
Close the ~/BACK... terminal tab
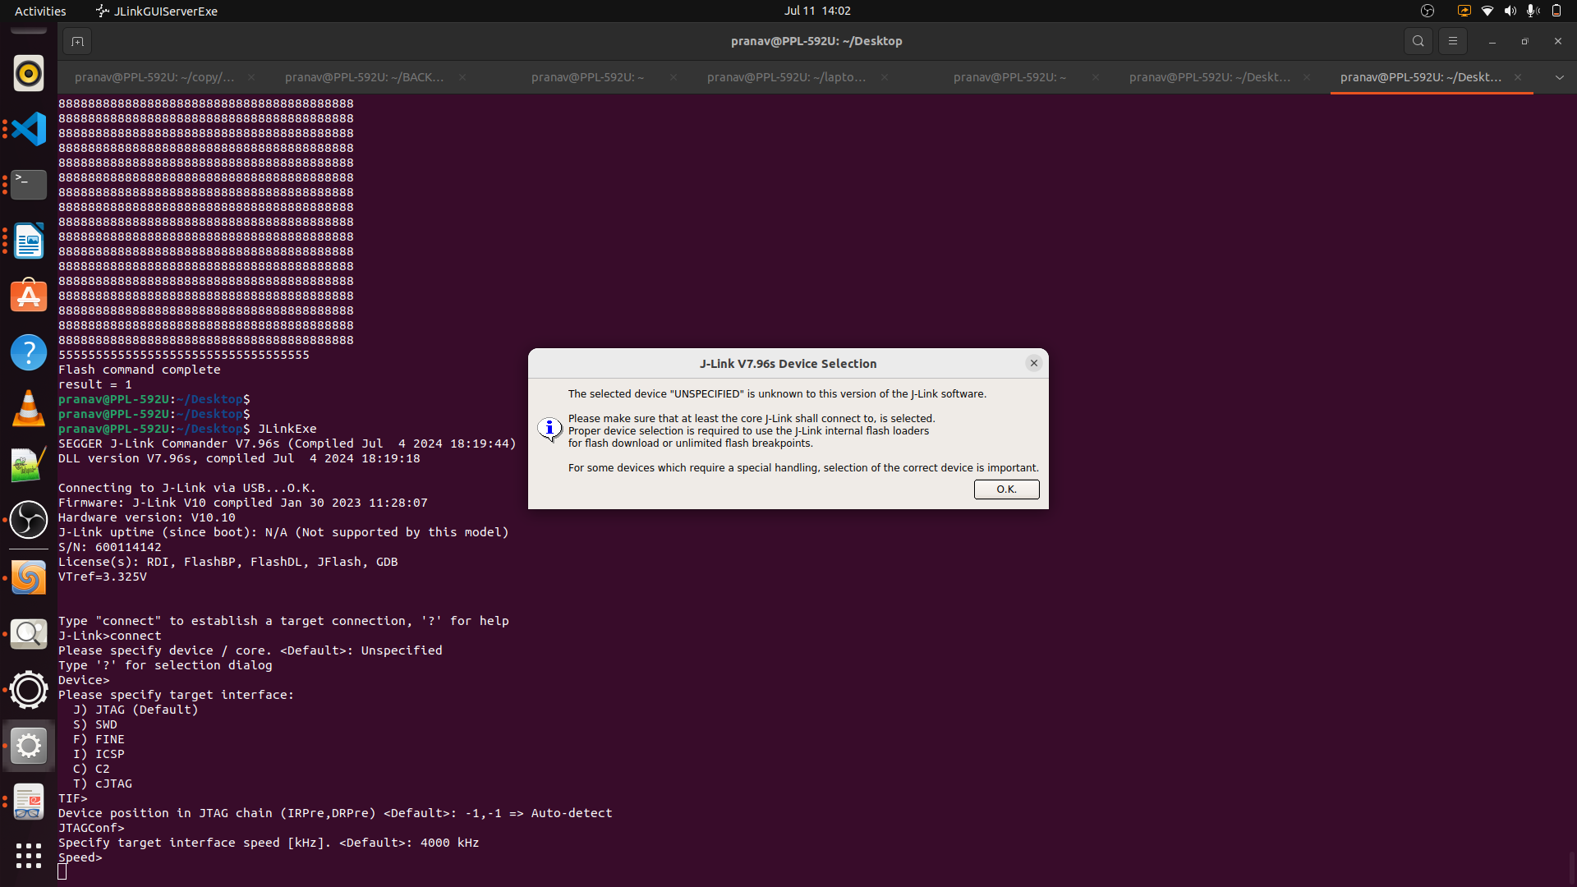pyautogui.click(x=462, y=77)
